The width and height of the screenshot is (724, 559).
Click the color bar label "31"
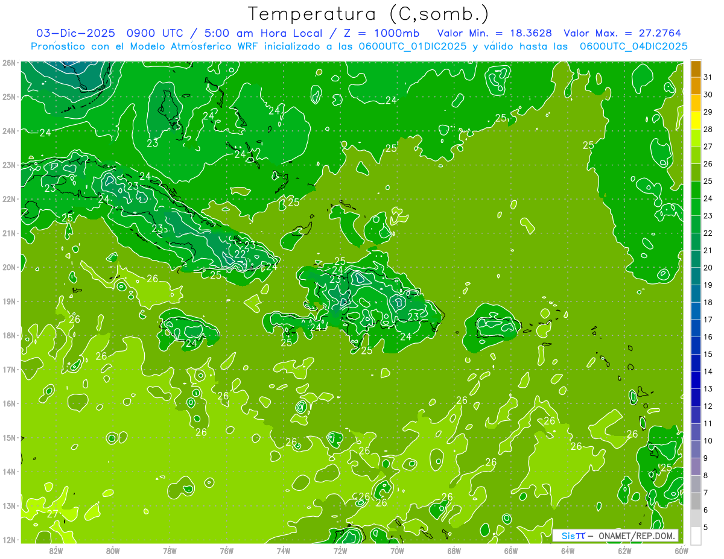coord(708,77)
